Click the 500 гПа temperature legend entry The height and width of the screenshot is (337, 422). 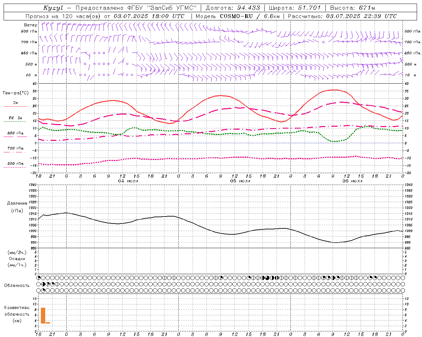pos(15,164)
